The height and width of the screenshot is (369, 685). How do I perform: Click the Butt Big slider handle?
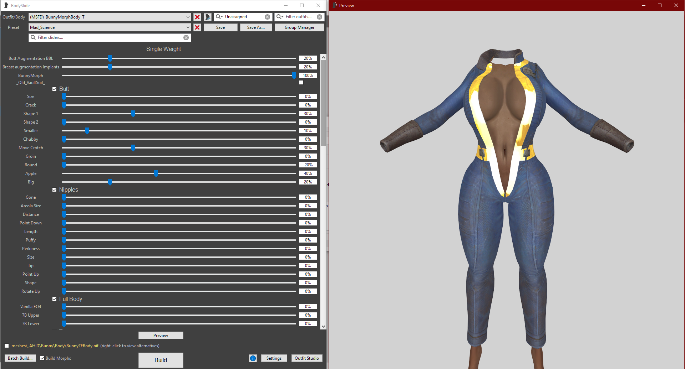coord(110,182)
